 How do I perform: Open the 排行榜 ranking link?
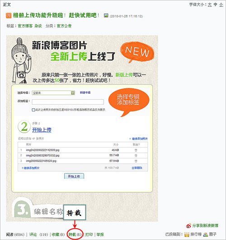pyautogui.click(x=196, y=234)
